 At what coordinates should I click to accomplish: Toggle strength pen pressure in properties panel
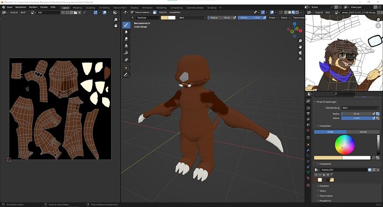pyautogui.click(x=374, y=118)
